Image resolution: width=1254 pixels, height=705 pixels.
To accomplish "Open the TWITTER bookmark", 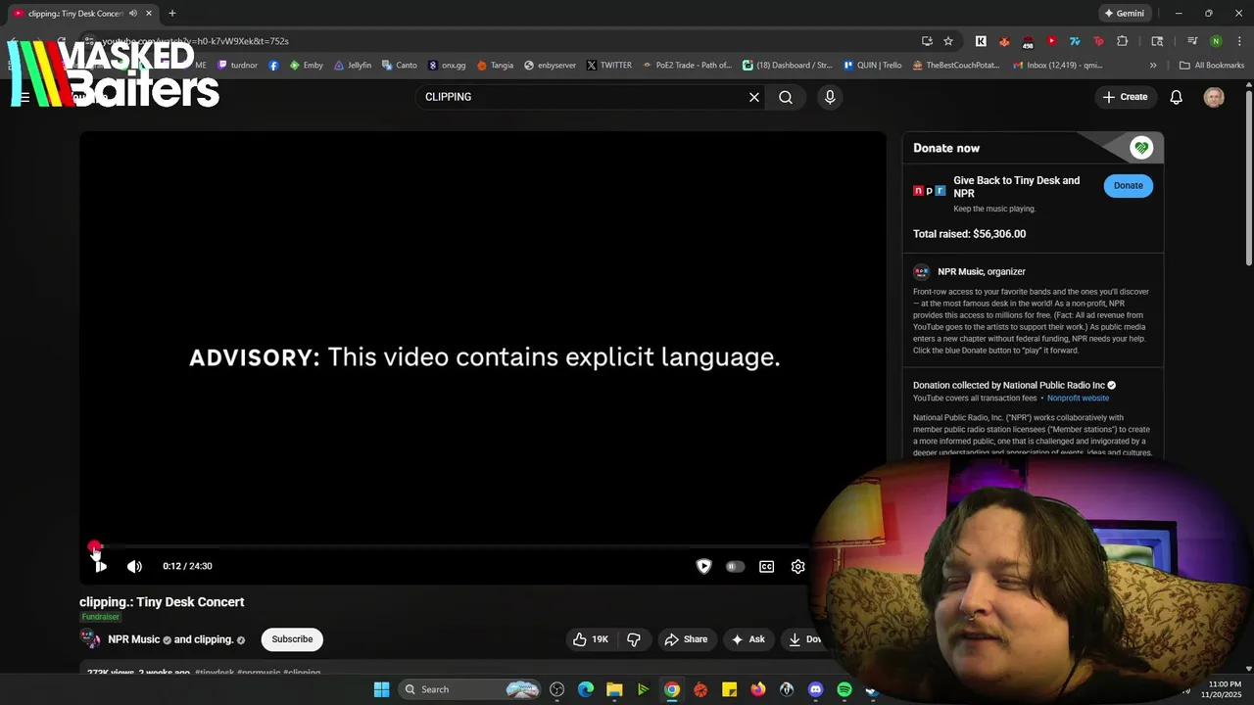I will click(609, 66).
